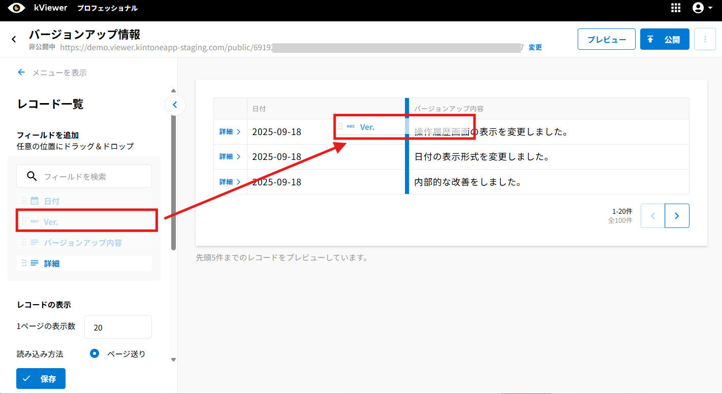722x394 pixels.
Task: Click the kViewer eye logo icon
Action: pos(16,8)
